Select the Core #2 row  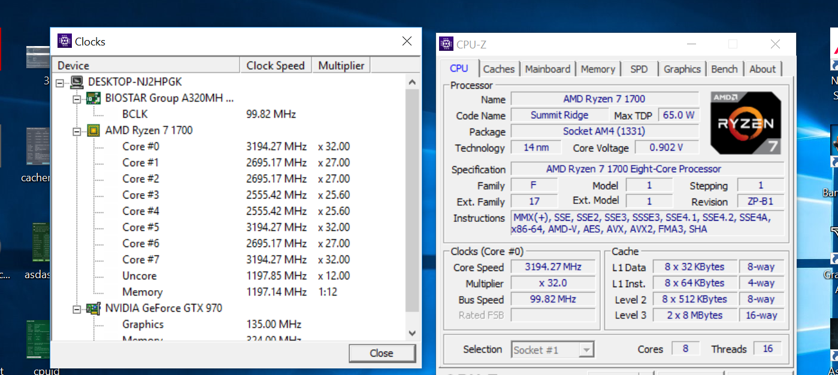click(141, 179)
